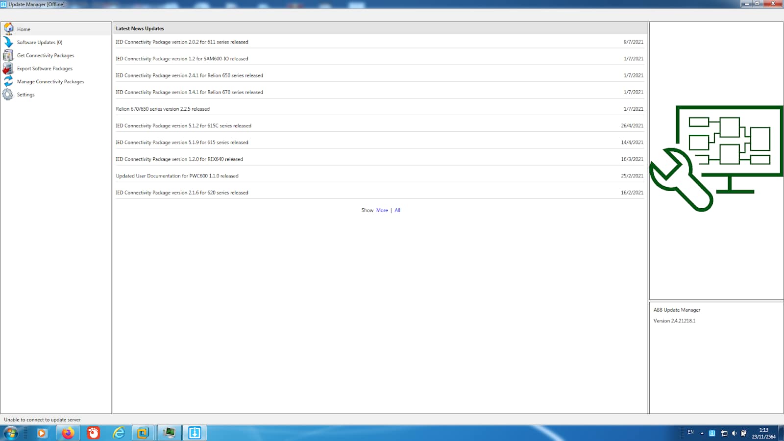Go to Export Software Packages
Viewport: 784px width, 441px height.
pos(45,69)
